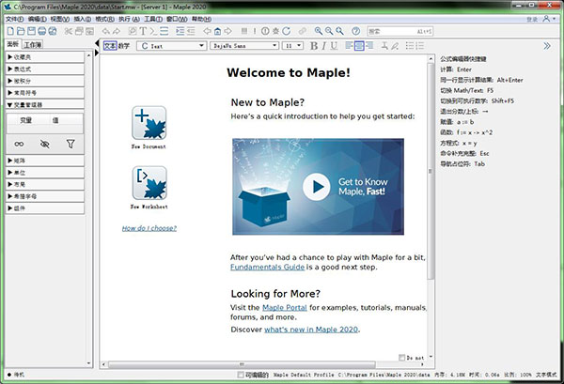This screenshot has width=564, height=384.
Task: Open the 工具(T) menu
Action: tap(153, 19)
